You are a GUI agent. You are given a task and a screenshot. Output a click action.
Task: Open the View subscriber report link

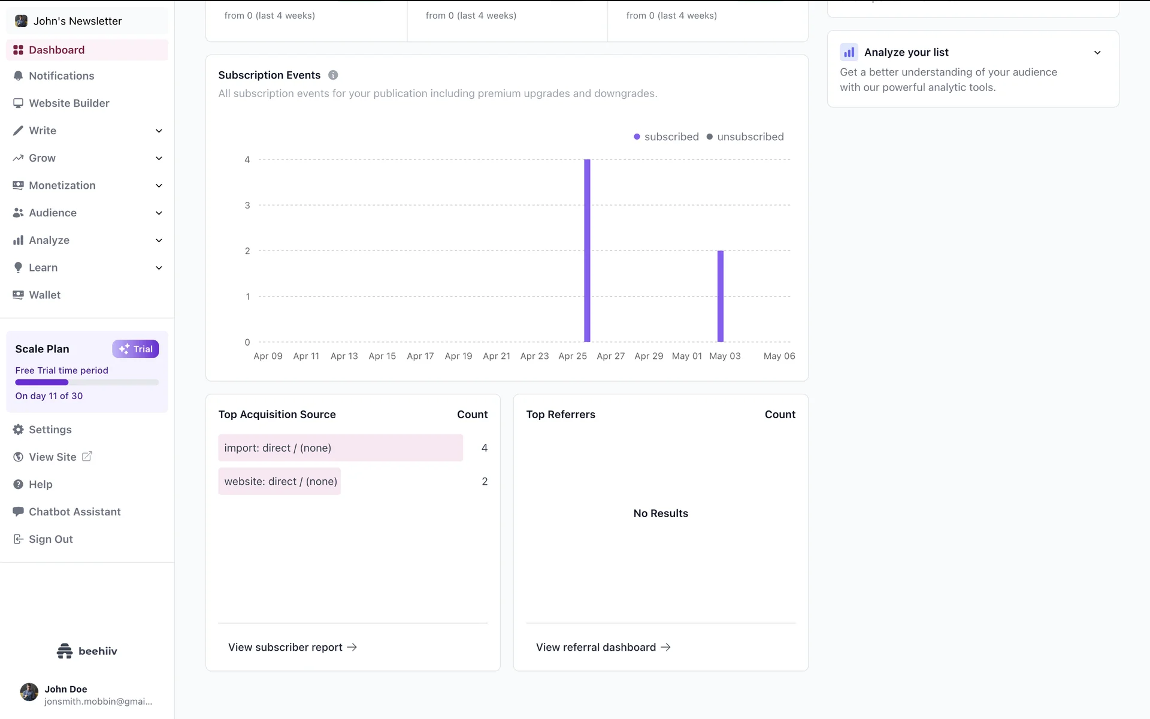292,647
